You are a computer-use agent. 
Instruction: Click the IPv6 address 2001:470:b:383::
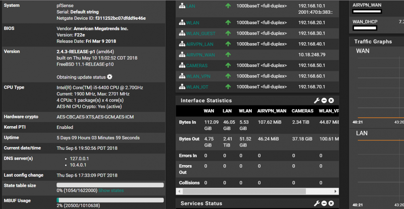click(316, 12)
